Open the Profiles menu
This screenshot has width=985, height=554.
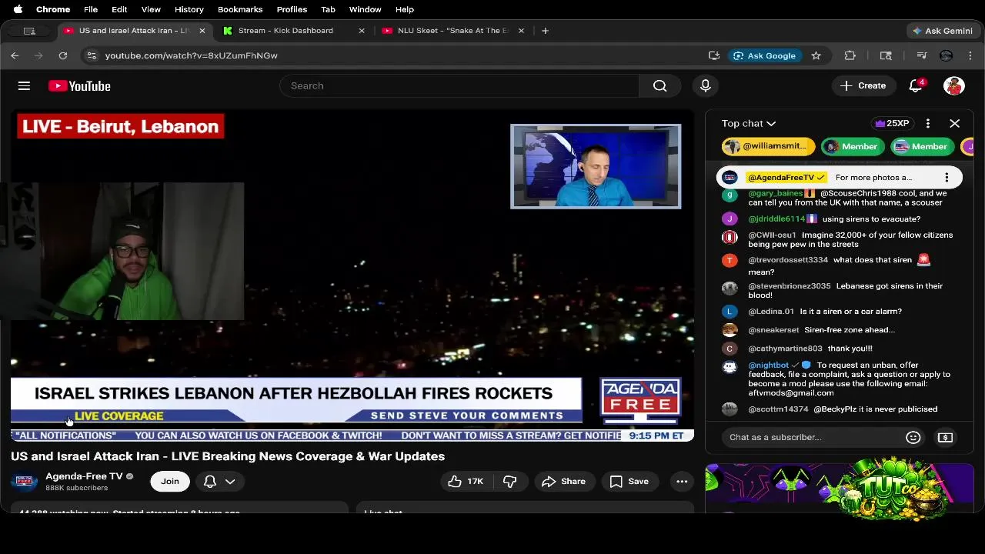(292, 9)
